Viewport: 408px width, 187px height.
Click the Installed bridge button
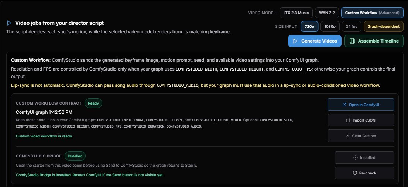pos(364,157)
